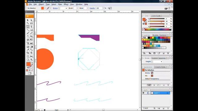Select the Scale tool

point(32,36)
